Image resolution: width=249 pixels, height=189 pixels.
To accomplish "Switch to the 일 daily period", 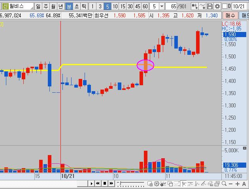I will (38, 6).
